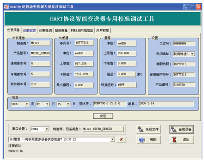Open 离线文件 (Offline File) icon button

pos(148,129)
